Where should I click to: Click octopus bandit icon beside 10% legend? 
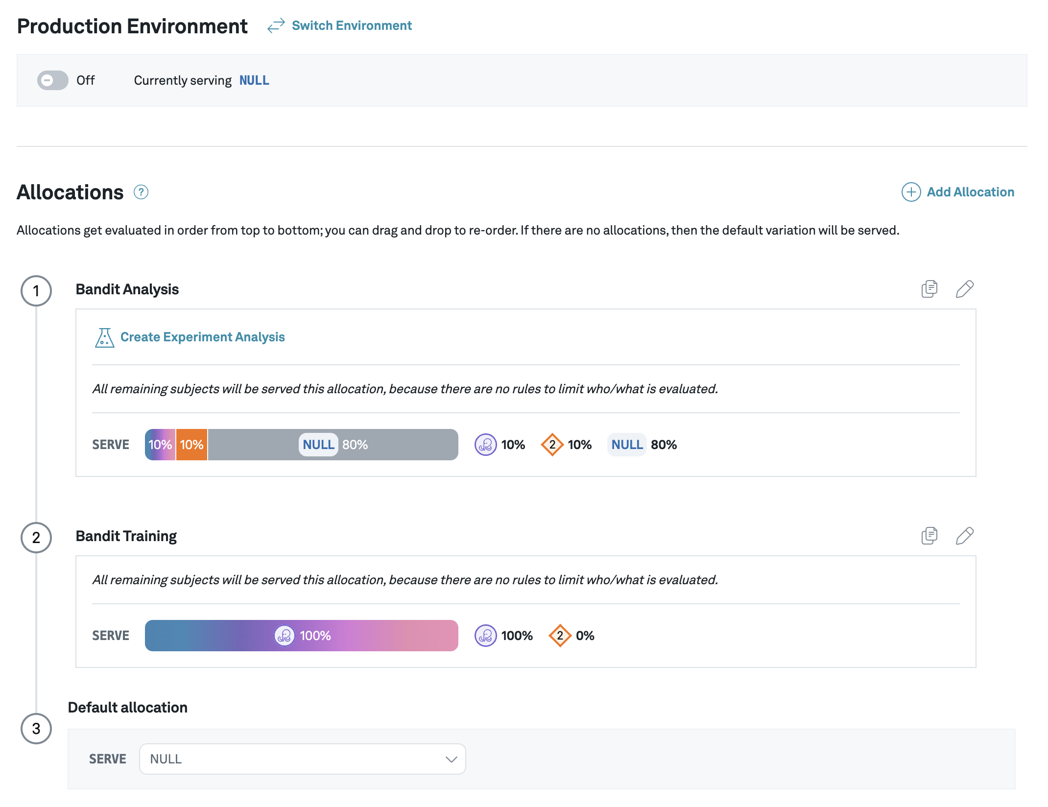point(485,445)
